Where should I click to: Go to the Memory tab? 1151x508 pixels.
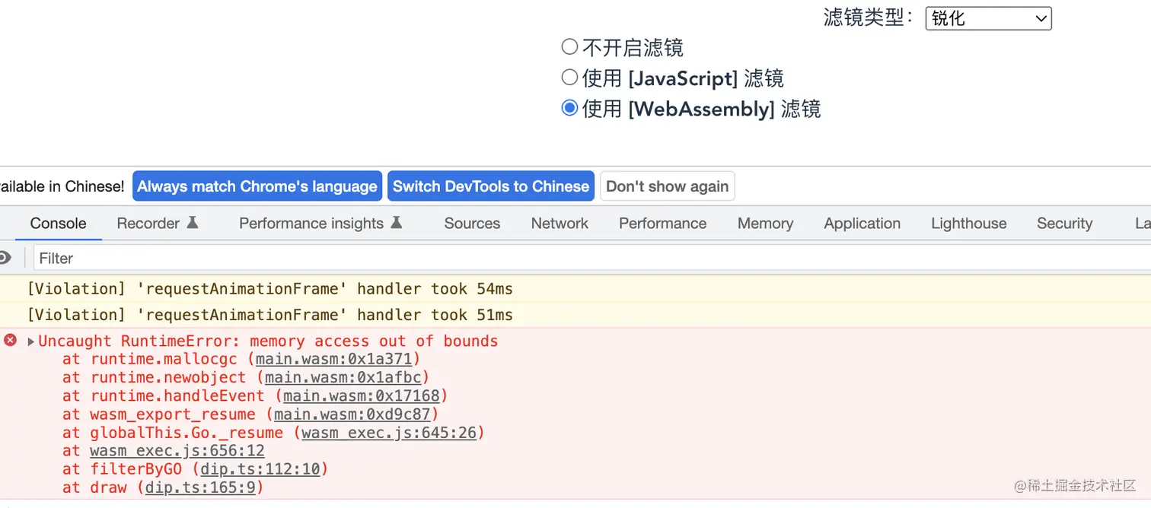[x=765, y=224]
